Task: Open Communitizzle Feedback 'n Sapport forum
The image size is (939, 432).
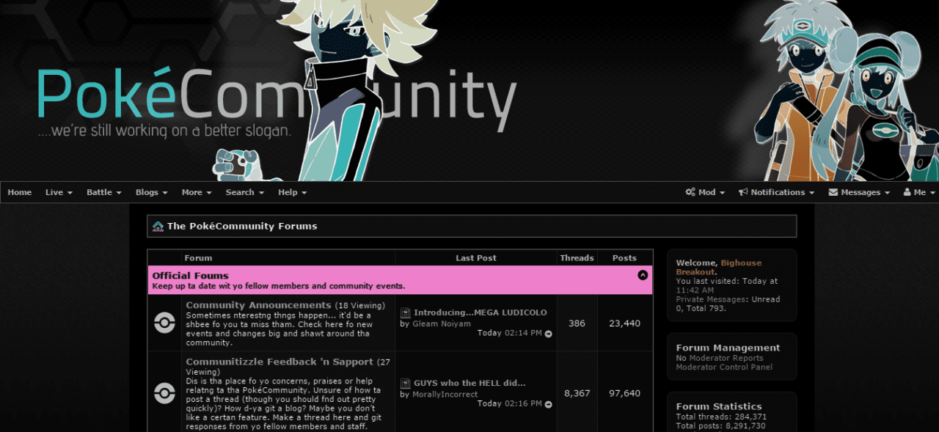Action: 279,362
